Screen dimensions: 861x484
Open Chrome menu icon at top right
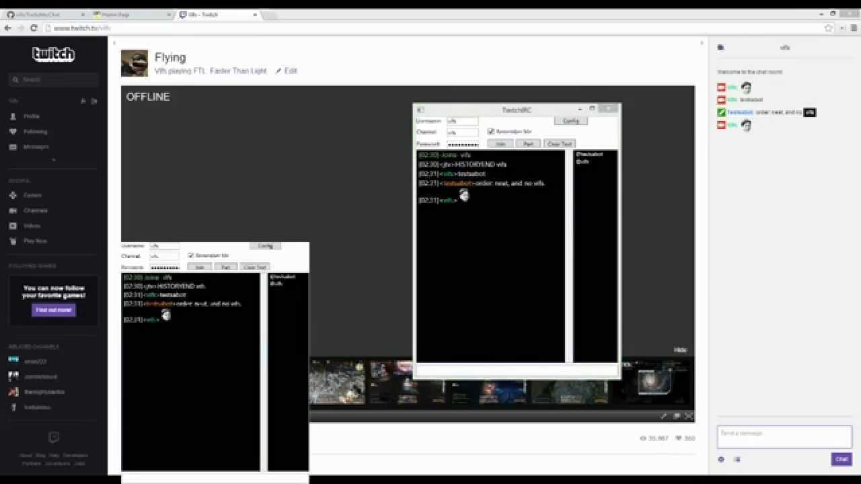[852, 28]
